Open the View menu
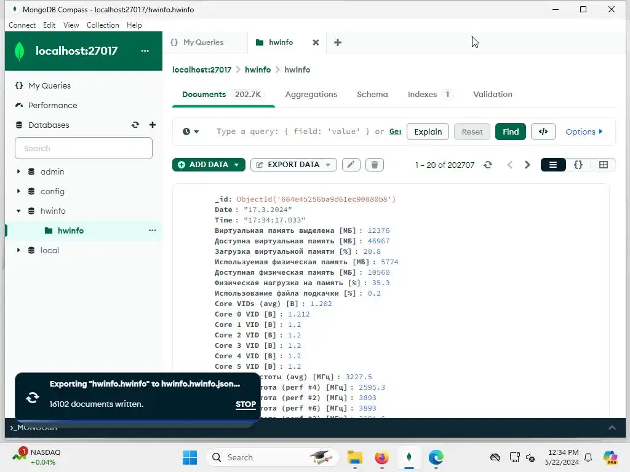The width and height of the screenshot is (630, 472). pyautogui.click(x=71, y=25)
